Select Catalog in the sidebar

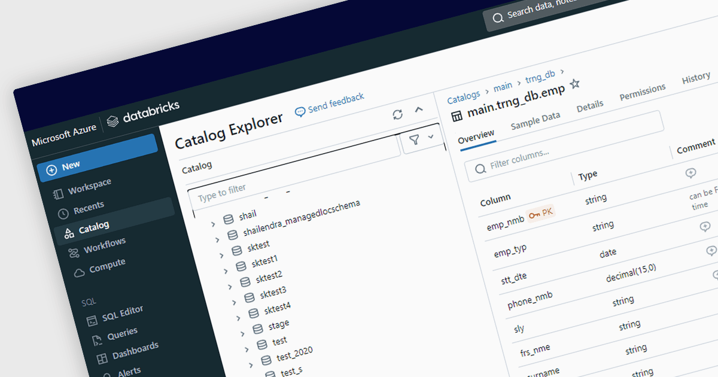[94, 227]
